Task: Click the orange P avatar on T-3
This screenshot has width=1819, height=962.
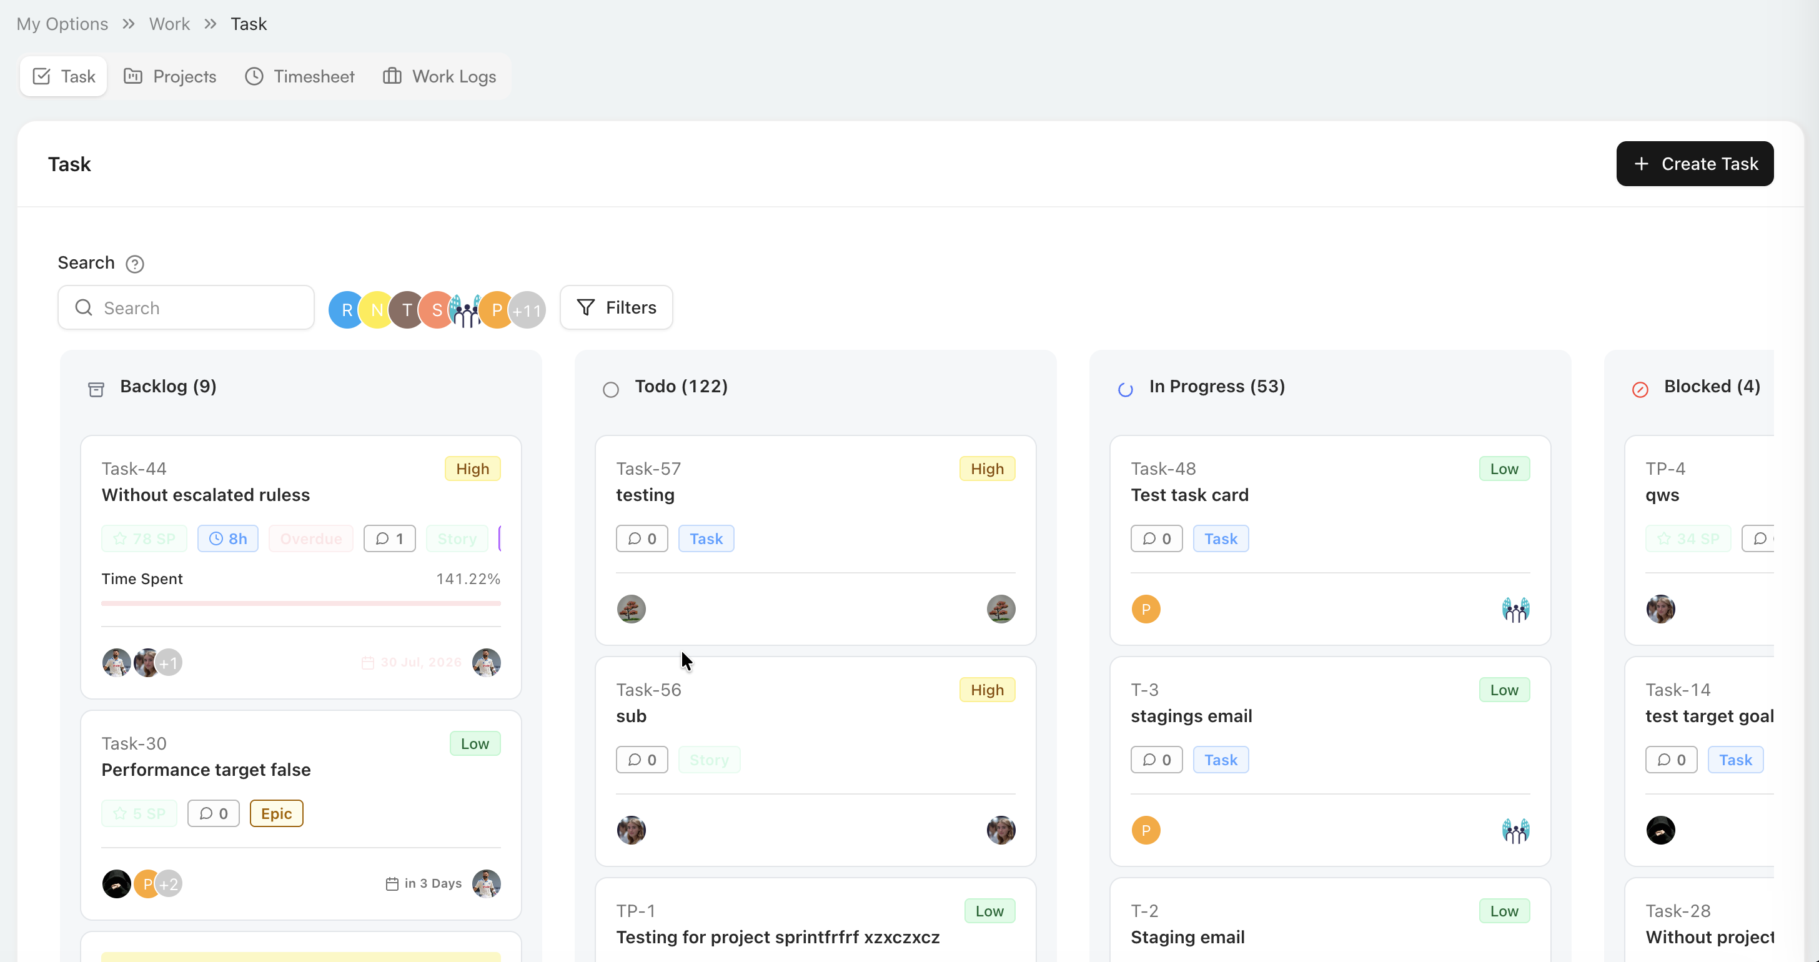Action: 1146,830
